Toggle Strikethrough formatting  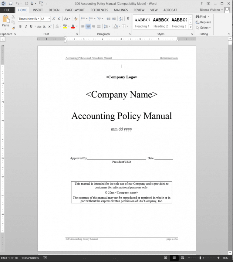[39, 27]
